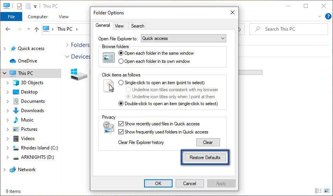Screen dimensions: 333x196
Task: Click the Downloads arrow icon
Action: pyautogui.click(x=16, y=111)
